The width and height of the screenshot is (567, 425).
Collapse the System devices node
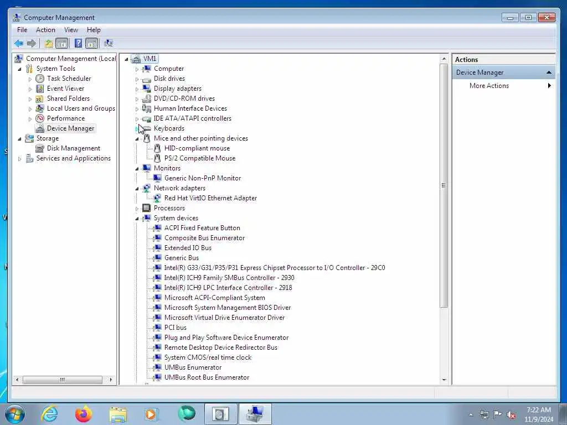tap(137, 218)
